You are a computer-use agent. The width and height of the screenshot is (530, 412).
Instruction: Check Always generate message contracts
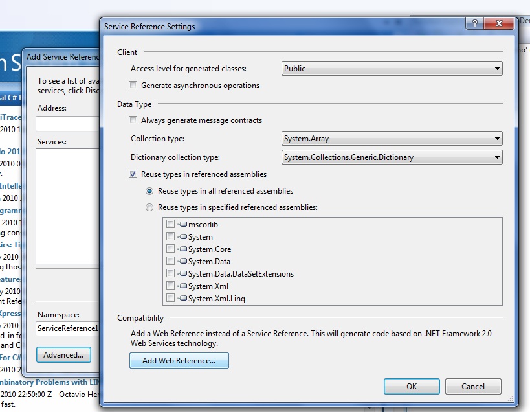133,120
